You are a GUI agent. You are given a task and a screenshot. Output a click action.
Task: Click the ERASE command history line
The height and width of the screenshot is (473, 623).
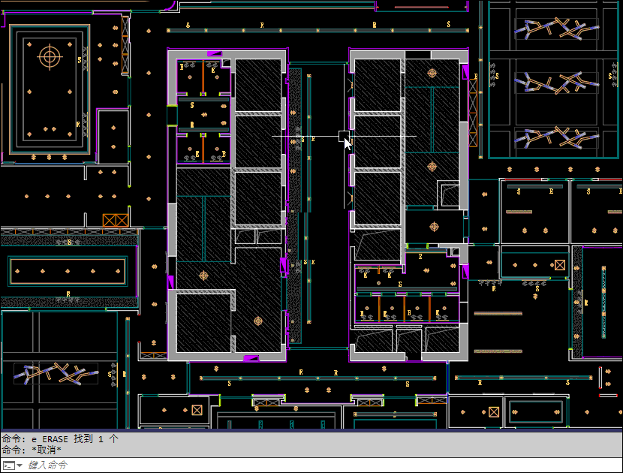point(60,438)
